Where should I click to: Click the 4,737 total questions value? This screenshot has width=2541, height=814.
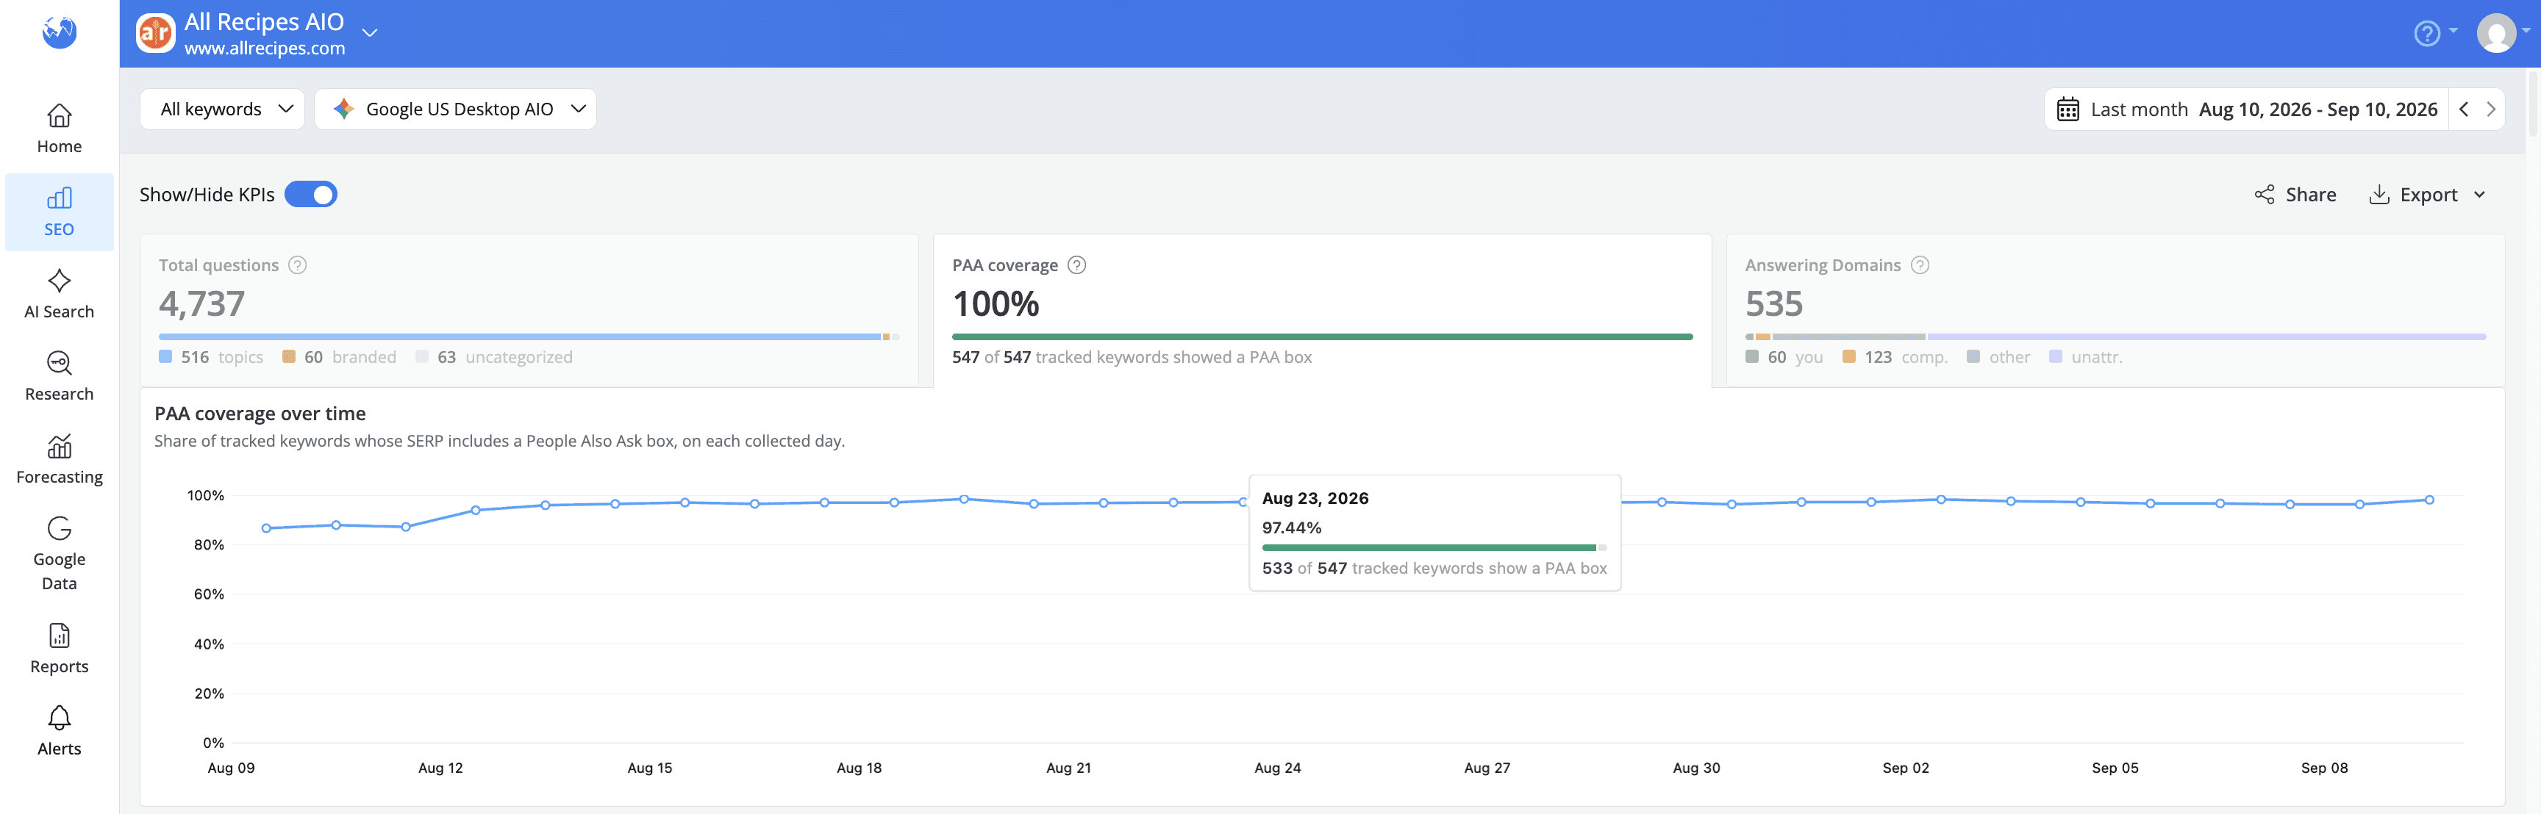pos(201,303)
